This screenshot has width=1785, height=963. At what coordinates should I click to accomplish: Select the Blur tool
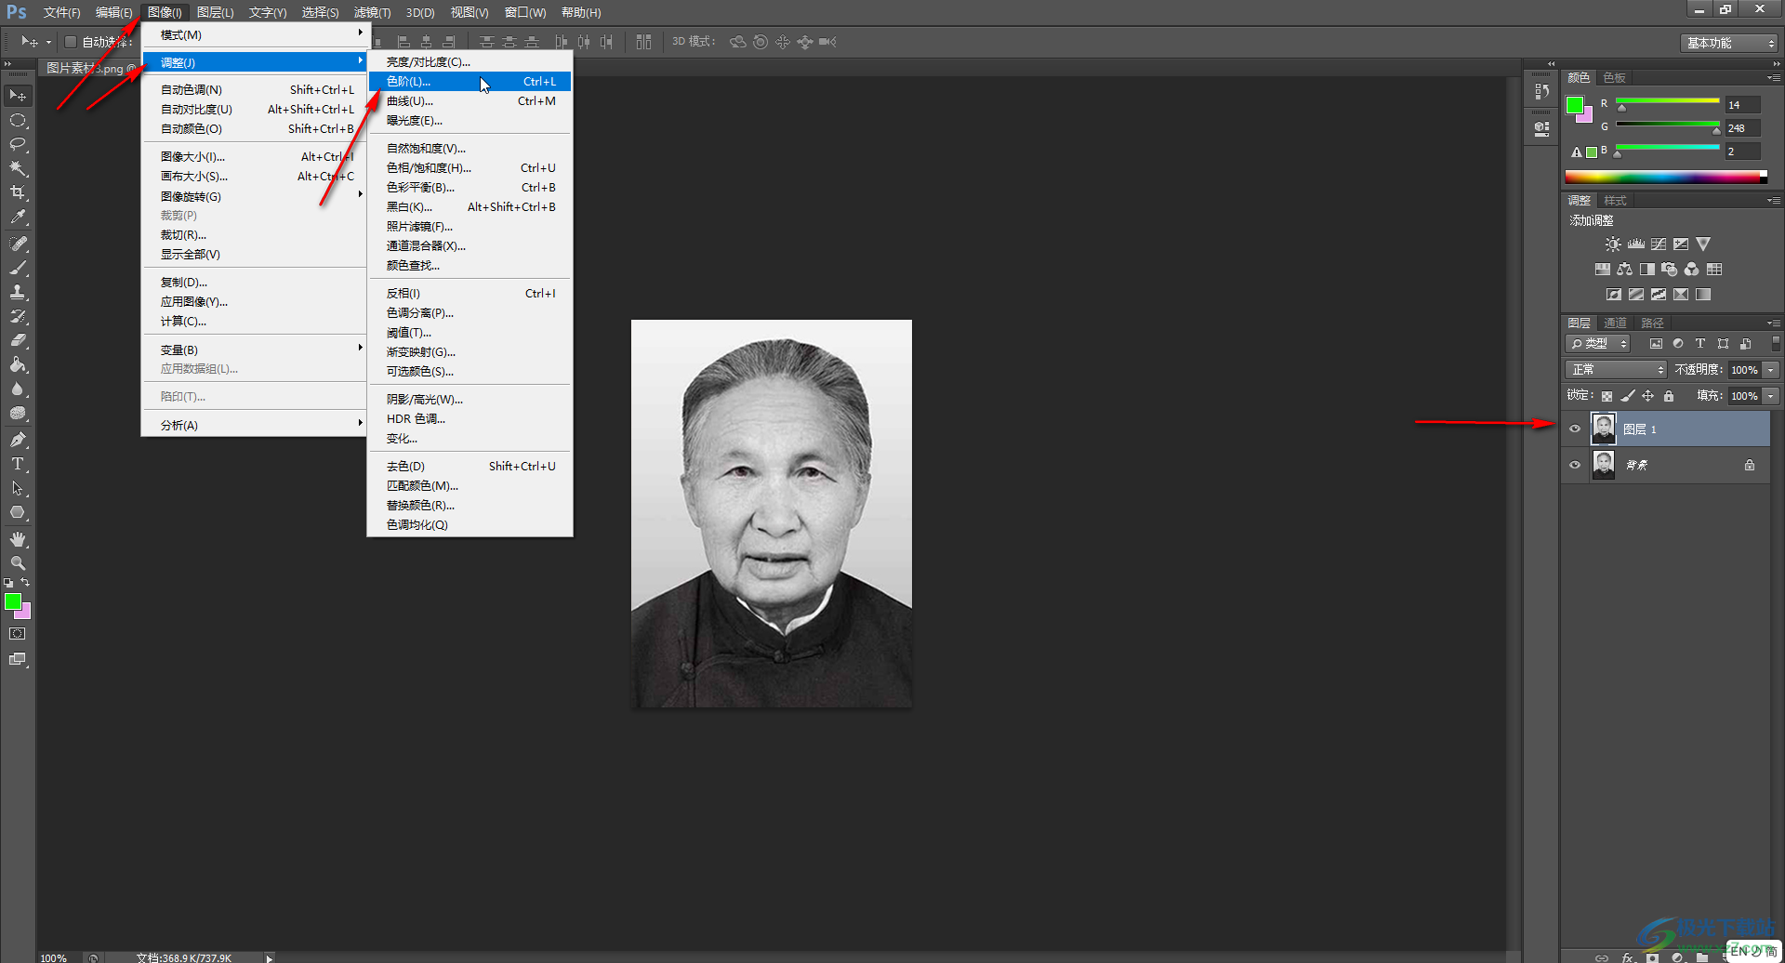pos(18,389)
